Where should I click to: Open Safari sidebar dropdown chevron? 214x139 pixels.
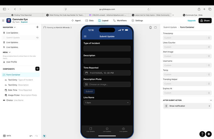pos(8,9)
